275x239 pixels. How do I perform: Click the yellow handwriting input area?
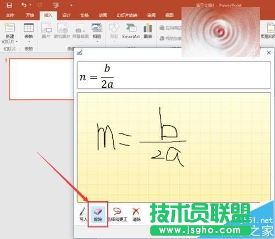174,147
